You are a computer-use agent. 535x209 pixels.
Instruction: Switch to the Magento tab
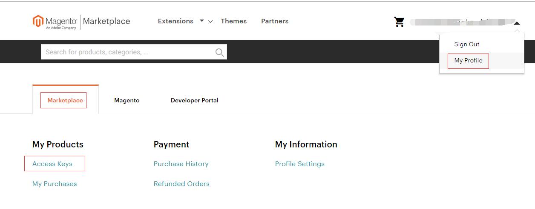pyautogui.click(x=127, y=100)
